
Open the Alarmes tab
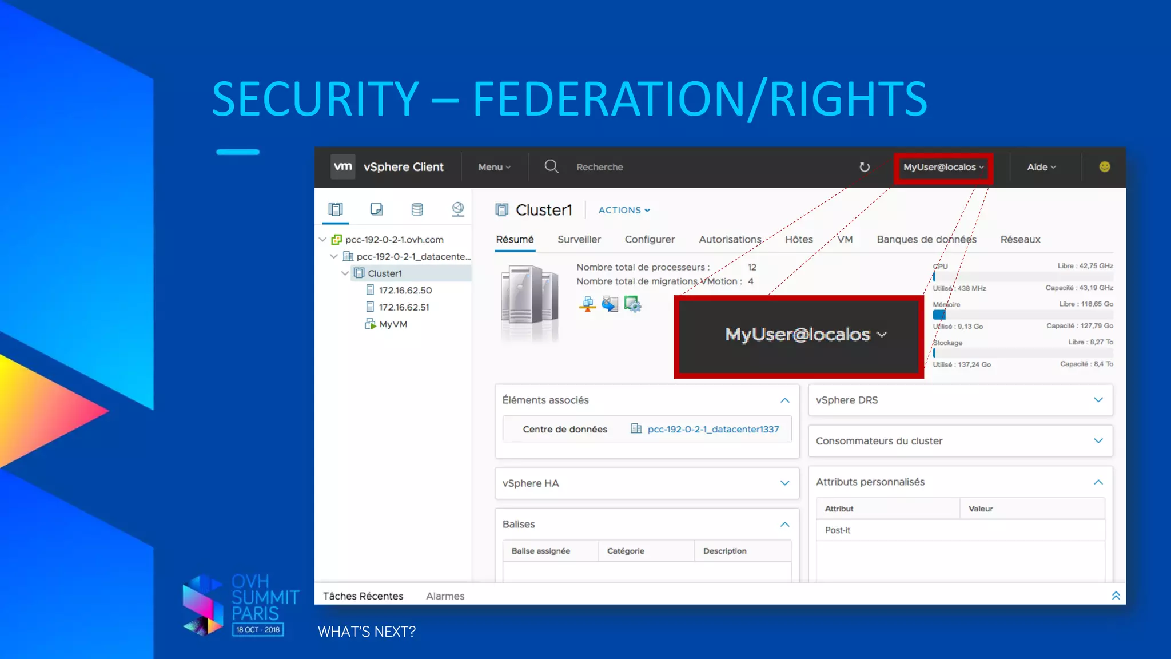point(445,596)
